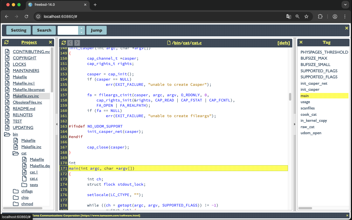Image resolution: width=352 pixels, height=220 pixels.
Task: Open cat.c link in the title path
Action: pos(197,43)
